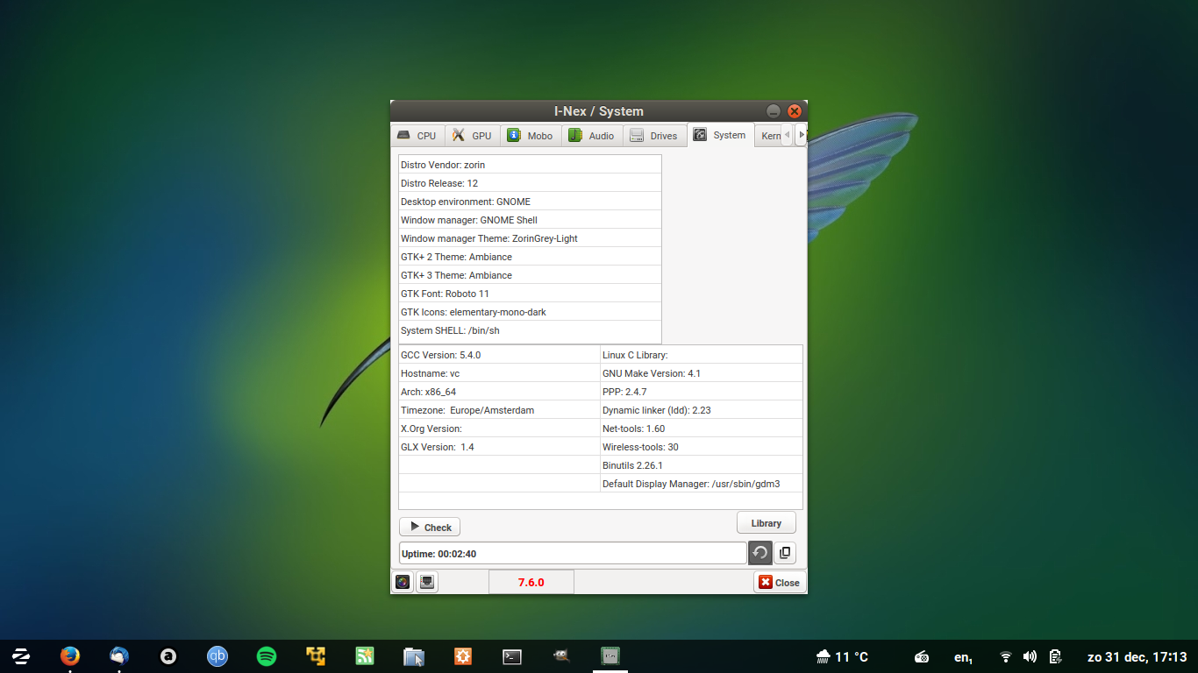
Task: Open the clock showing zo 31 dec, 17:13
Action: (1137, 656)
